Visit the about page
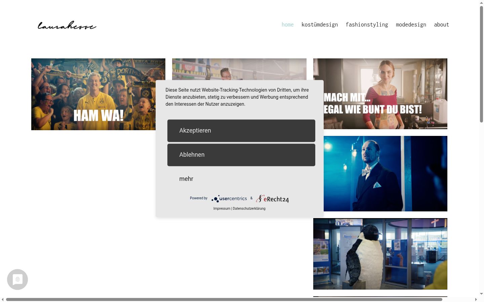 (x=442, y=24)
